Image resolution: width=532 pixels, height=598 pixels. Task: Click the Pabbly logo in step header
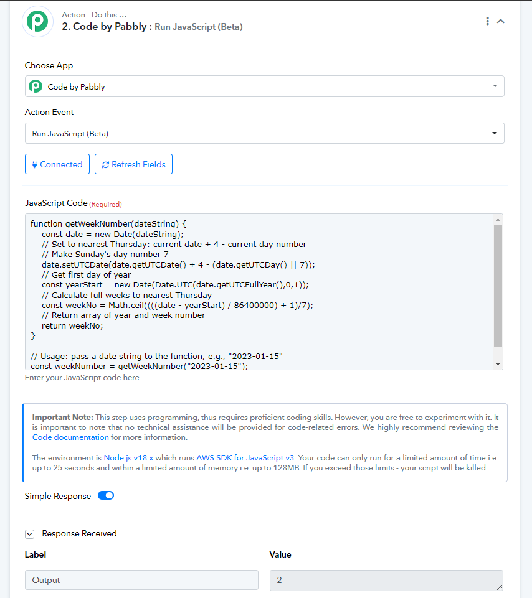(x=37, y=21)
